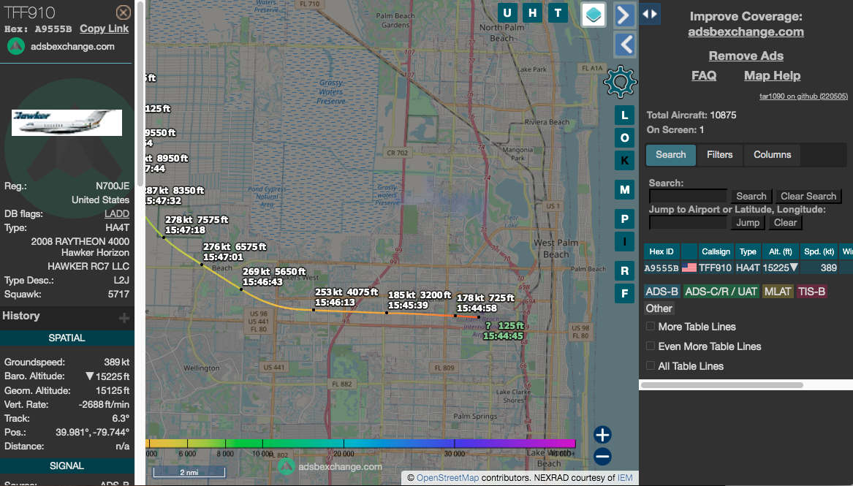Open tar1090 on github link

tap(803, 96)
